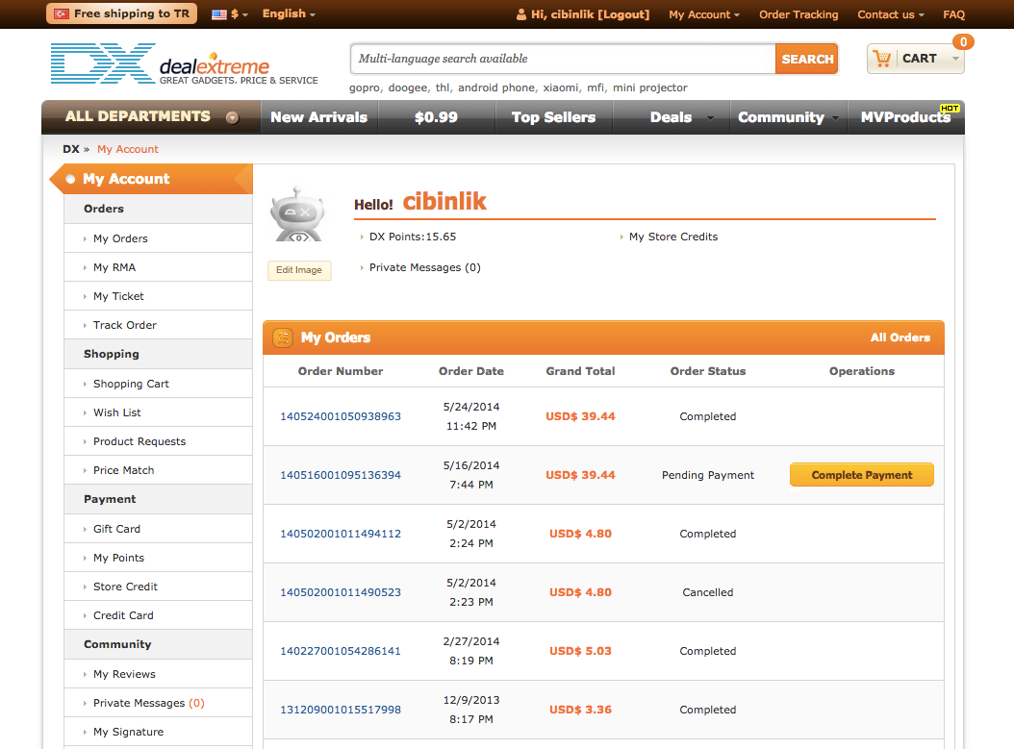Click the xiaomi search suggestion
The height and width of the screenshot is (749, 1014).
561,87
